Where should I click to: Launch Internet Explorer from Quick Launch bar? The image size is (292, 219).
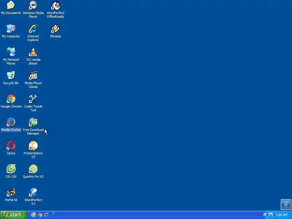[46, 215]
